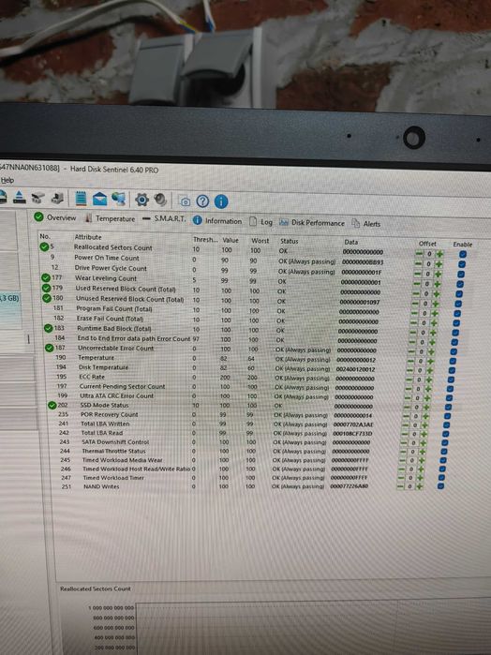
Task: Toggle Enable checkbox for Wear Leveling Count
Action: click(460, 284)
